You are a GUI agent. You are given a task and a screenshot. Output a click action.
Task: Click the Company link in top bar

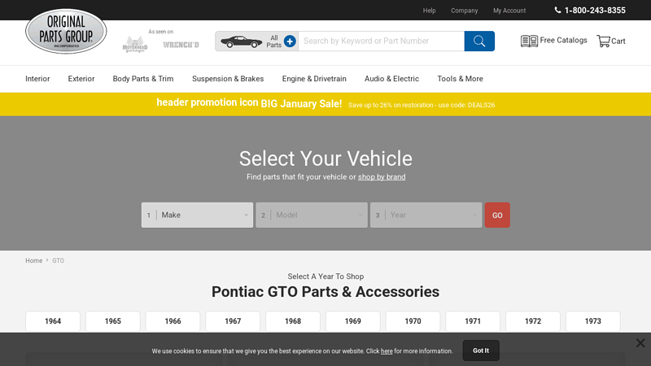pos(464,11)
